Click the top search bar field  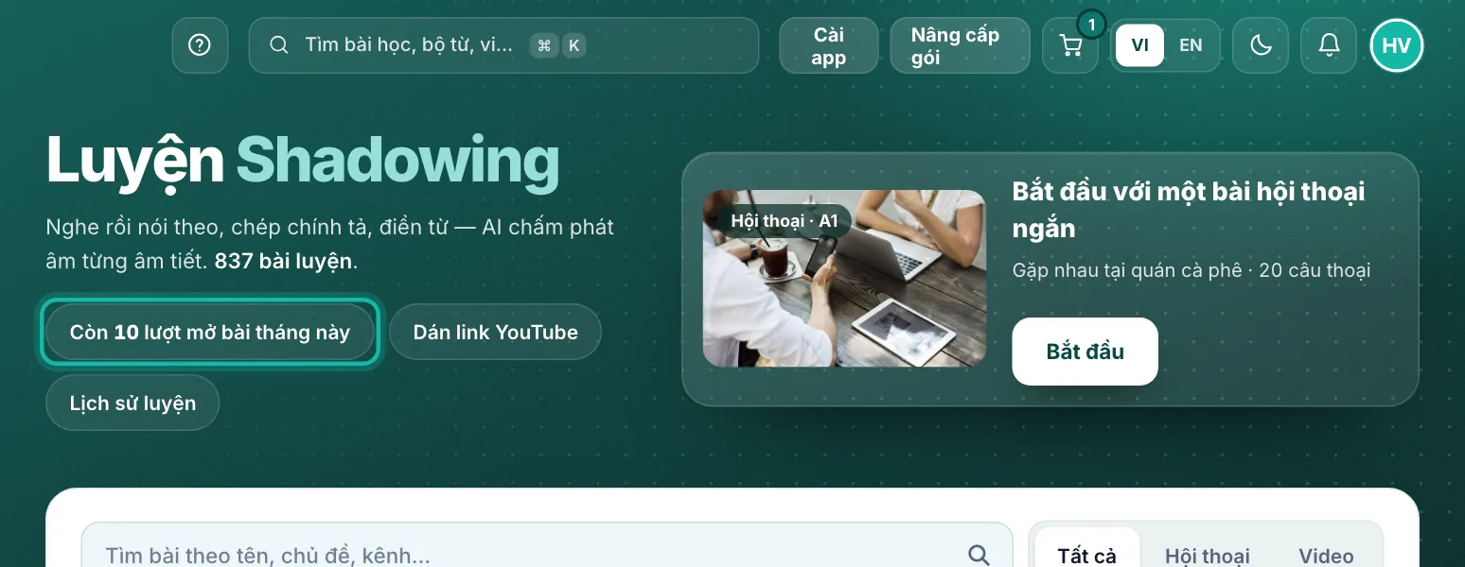coord(503,45)
